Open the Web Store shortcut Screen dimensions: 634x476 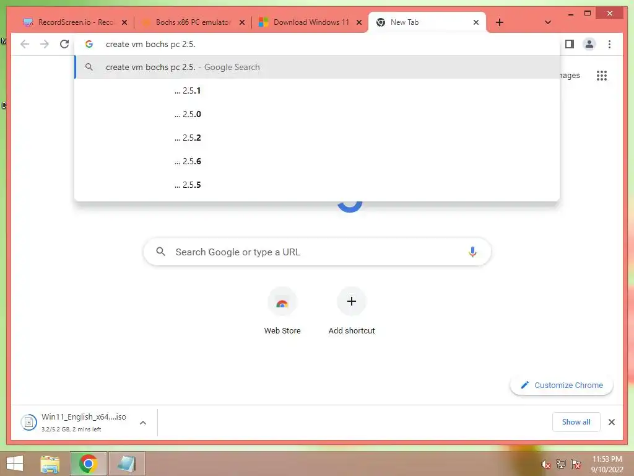pos(282,311)
